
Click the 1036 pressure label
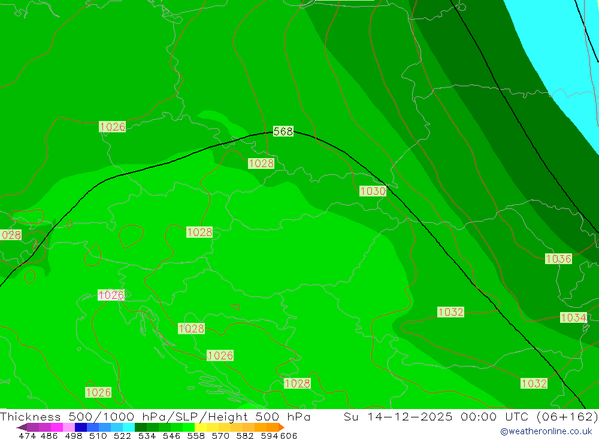[558, 259]
